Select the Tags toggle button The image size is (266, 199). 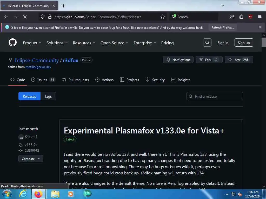click(48, 96)
